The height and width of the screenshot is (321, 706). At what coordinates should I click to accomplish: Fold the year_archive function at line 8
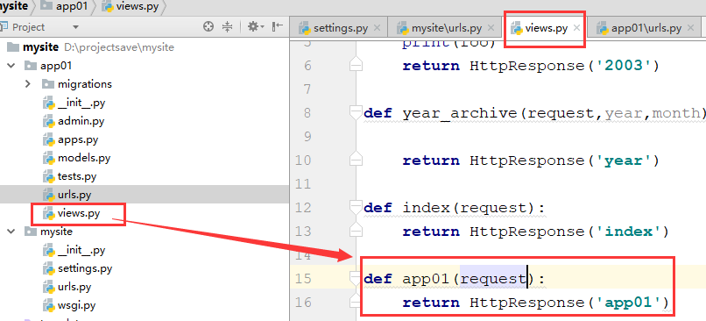[356, 113]
